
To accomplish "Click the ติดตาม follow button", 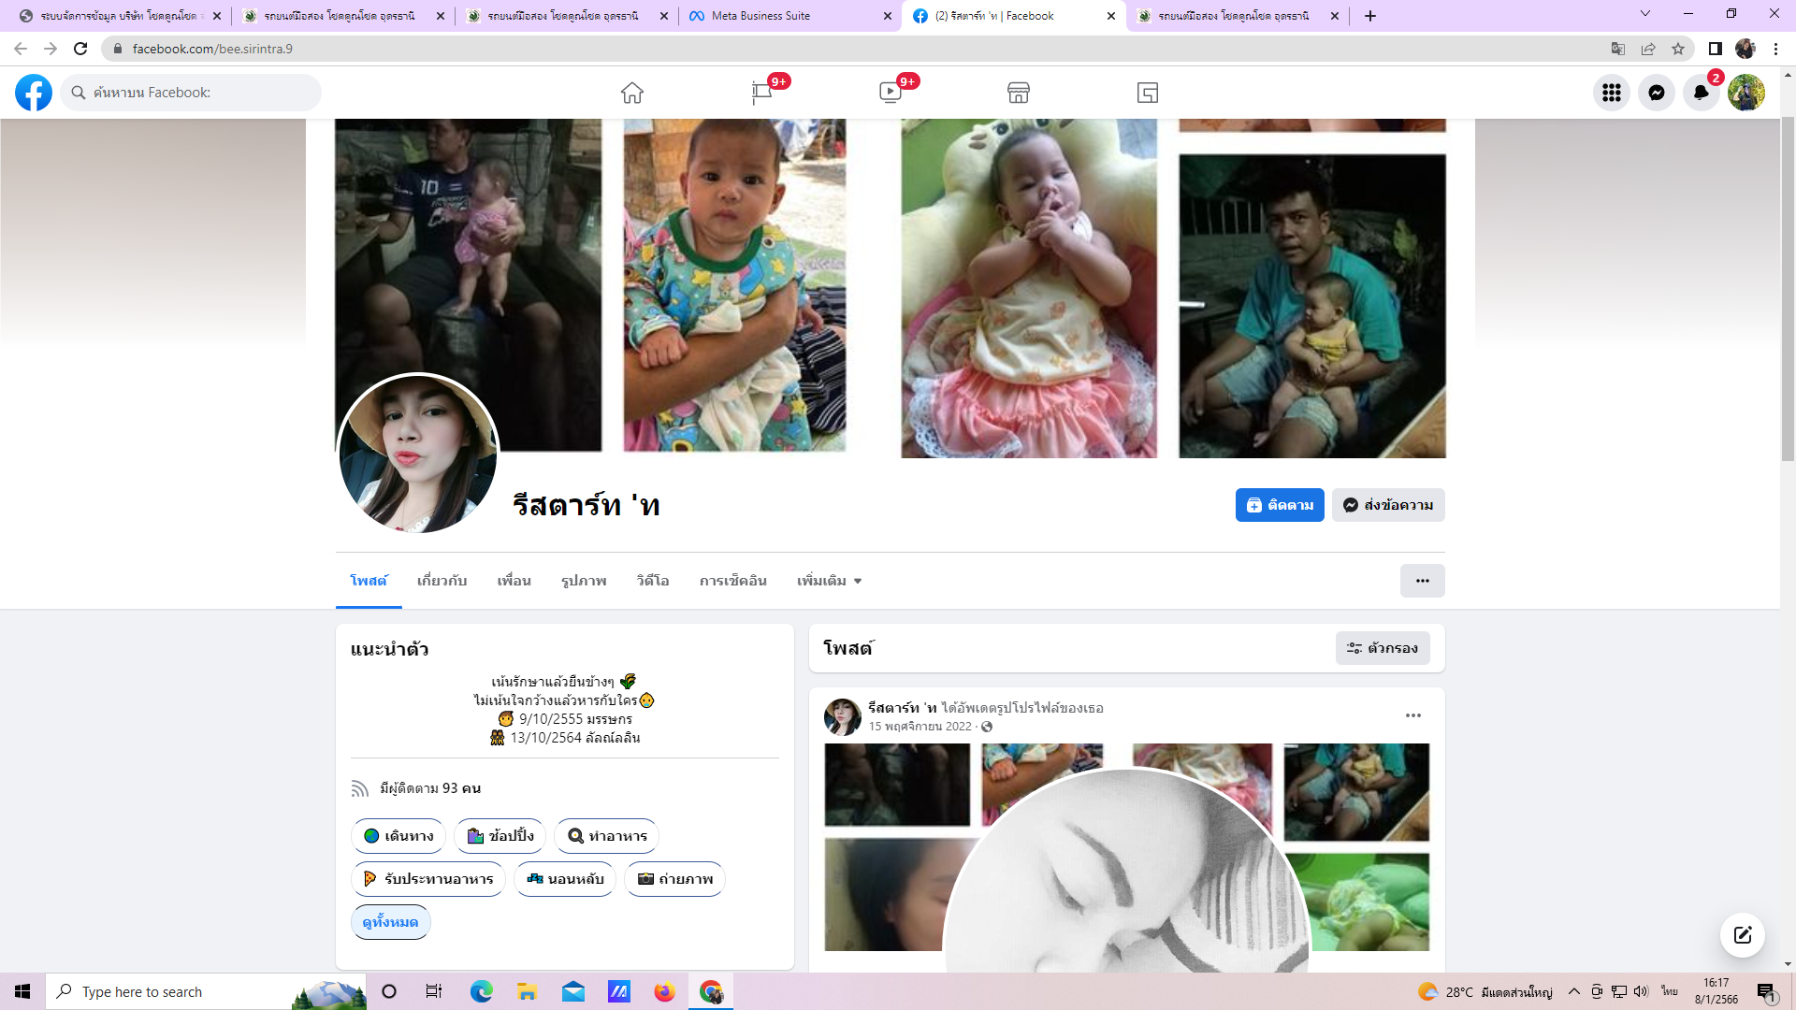I will point(1280,505).
